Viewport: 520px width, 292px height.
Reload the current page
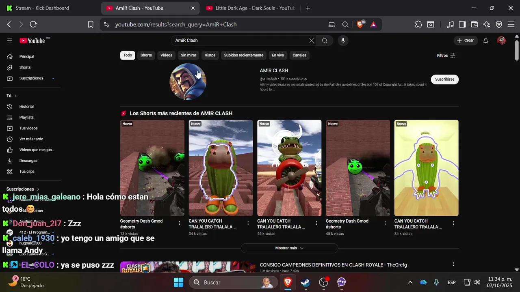click(x=33, y=24)
